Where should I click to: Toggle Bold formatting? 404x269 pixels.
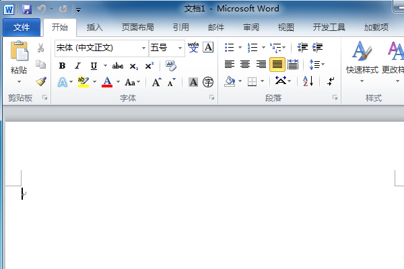coord(62,66)
